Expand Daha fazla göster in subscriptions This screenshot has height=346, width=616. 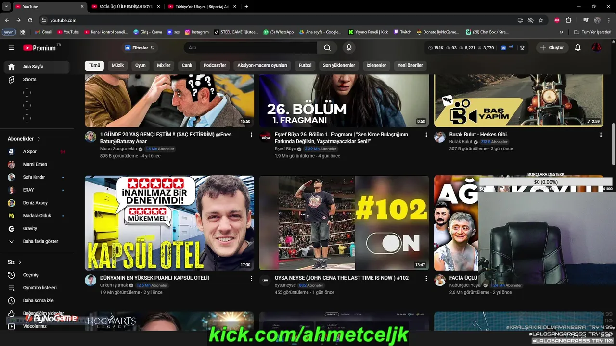(37, 241)
